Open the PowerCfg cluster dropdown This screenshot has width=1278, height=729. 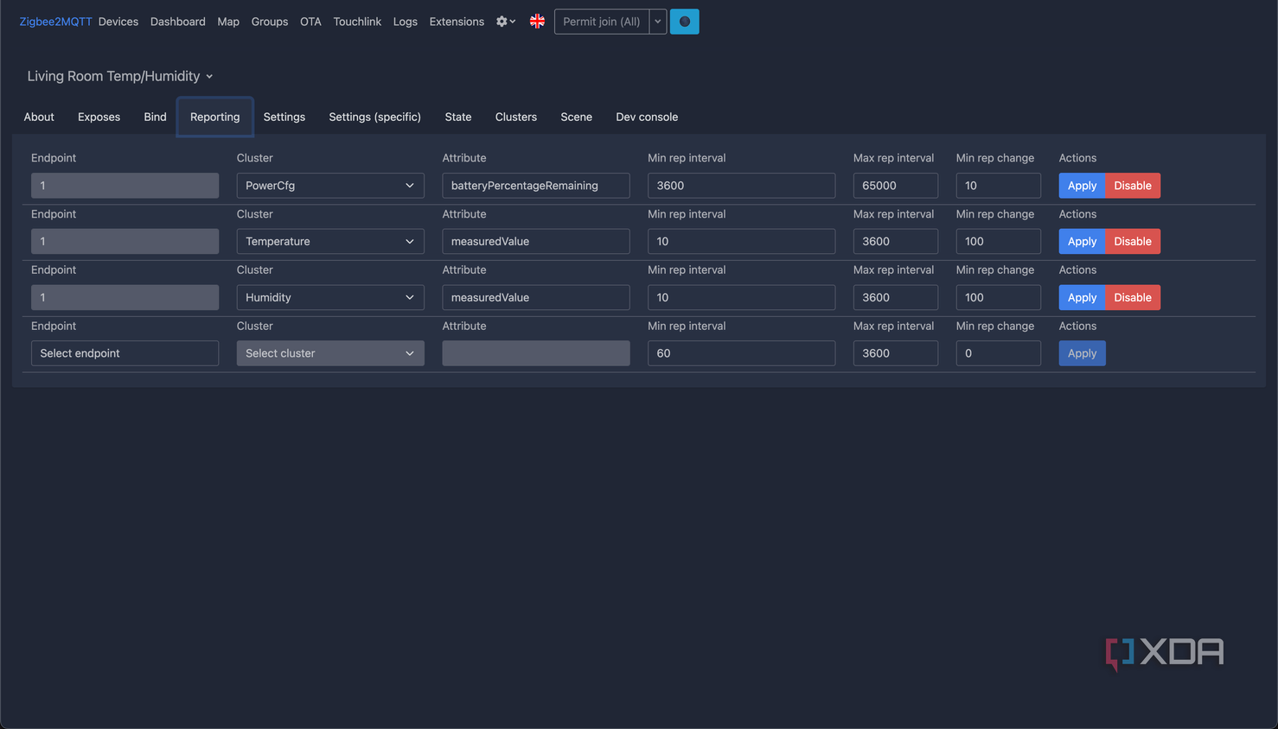click(330, 186)
